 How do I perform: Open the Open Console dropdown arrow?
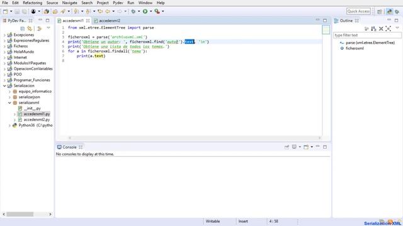(x=312, y=147)
